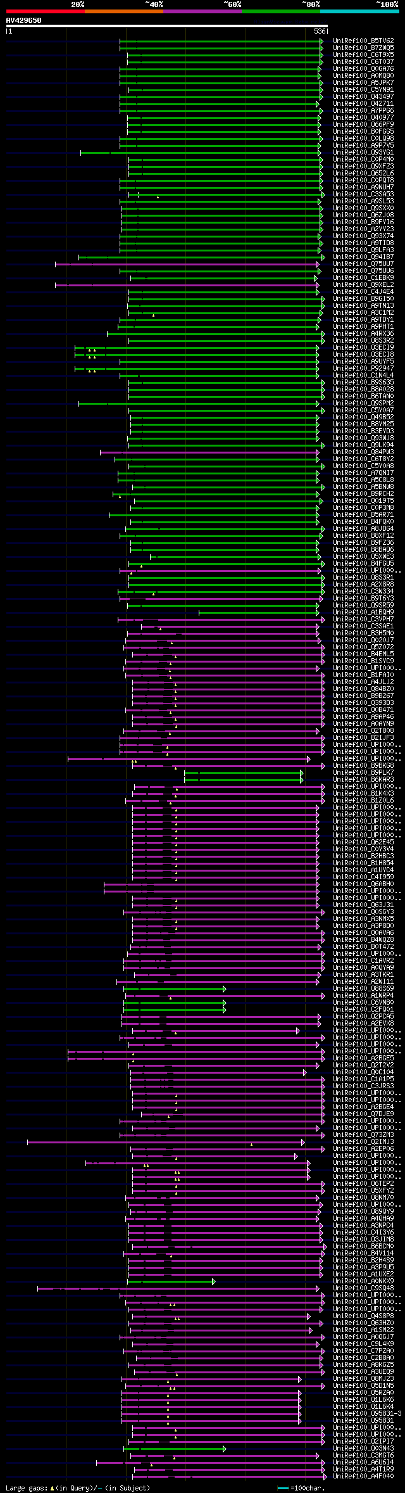Select the UniRef100_B9B267 label

(x=363, y=696)
